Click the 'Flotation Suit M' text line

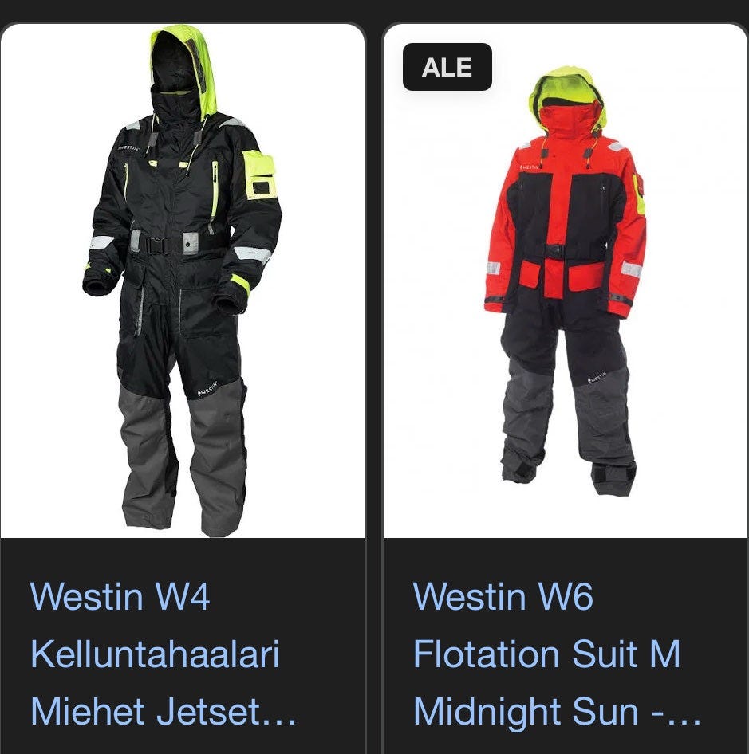546,654
